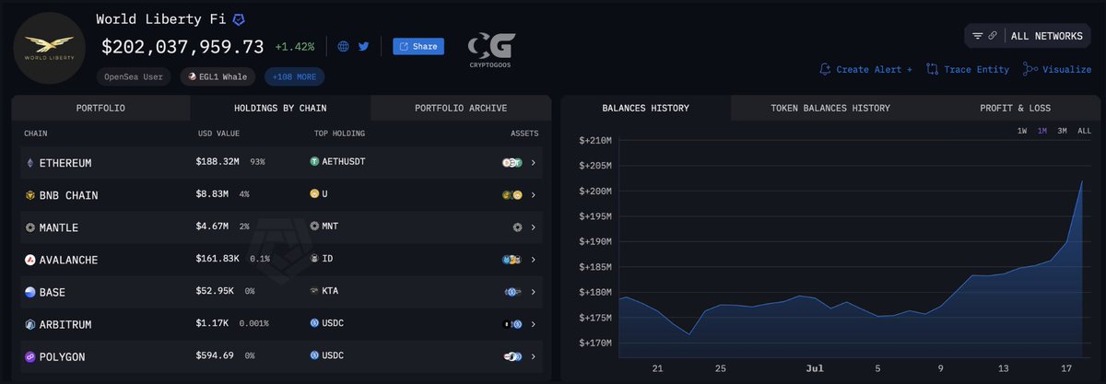Click the ID token icon
The height and width of the screenshot is (384, 1106).
(314, 259)
